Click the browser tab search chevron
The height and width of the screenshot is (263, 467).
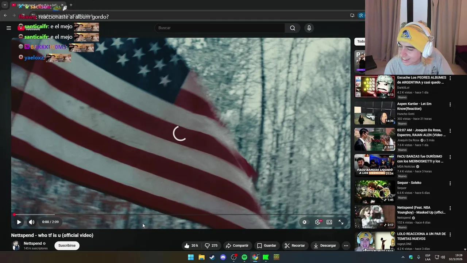5,5
